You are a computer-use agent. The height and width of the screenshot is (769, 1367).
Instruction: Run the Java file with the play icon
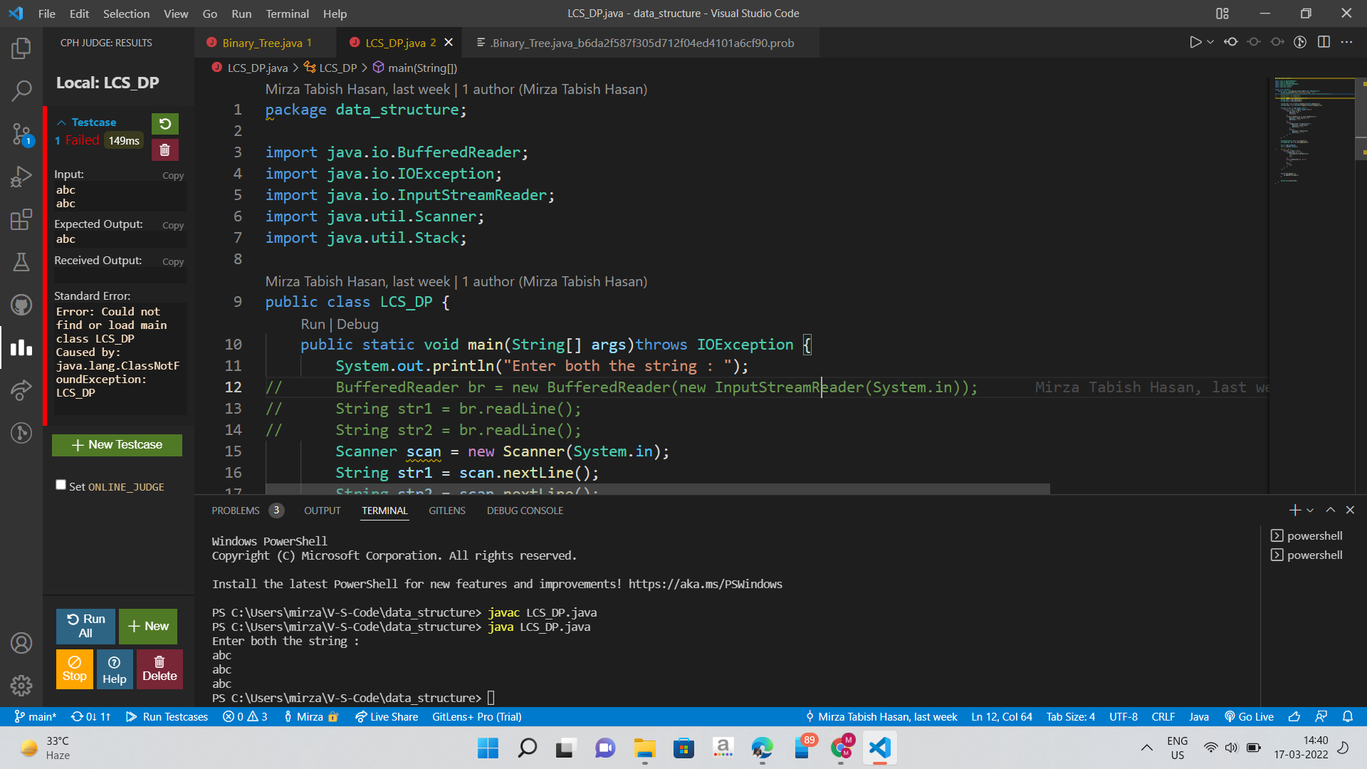coord(1195,42)
